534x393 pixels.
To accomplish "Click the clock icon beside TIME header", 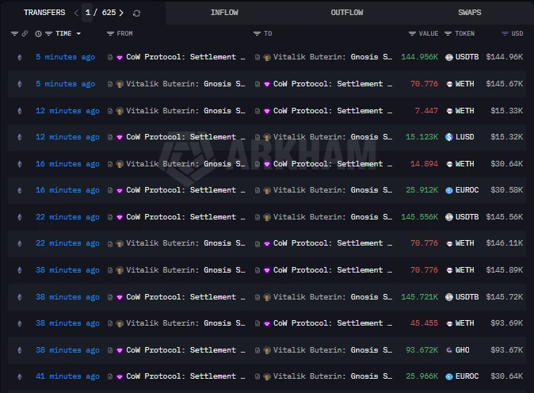I will [x=38, y=33].
